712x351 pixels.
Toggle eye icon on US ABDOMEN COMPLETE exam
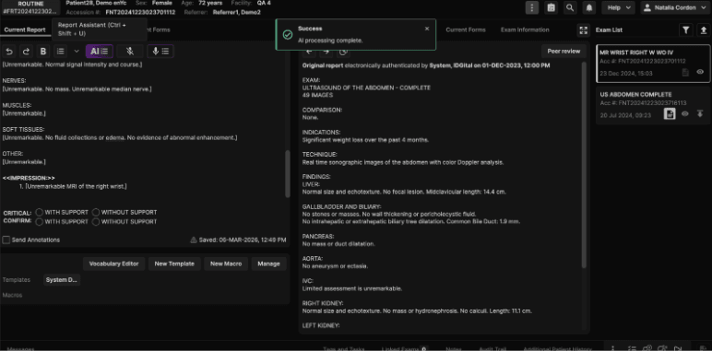point(685,114)
